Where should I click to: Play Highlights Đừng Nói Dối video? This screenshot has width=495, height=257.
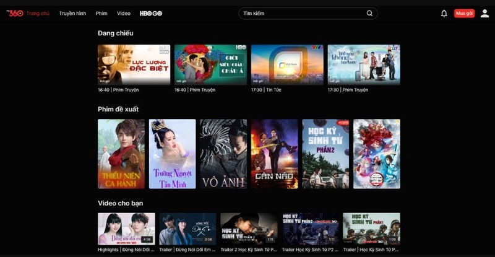click(126, 229)
